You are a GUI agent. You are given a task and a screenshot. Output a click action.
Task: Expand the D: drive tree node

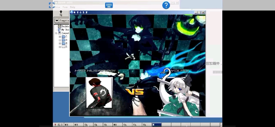(60, 40)
